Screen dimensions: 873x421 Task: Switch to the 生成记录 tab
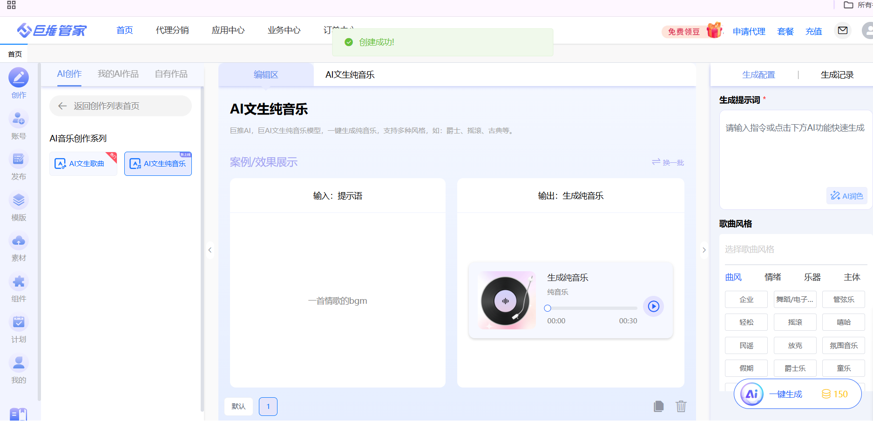(837, 75)
